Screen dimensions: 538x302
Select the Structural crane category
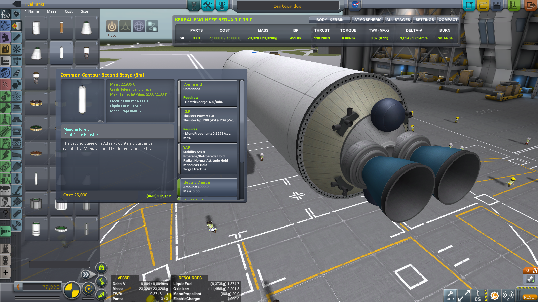(x=17, y=61)
